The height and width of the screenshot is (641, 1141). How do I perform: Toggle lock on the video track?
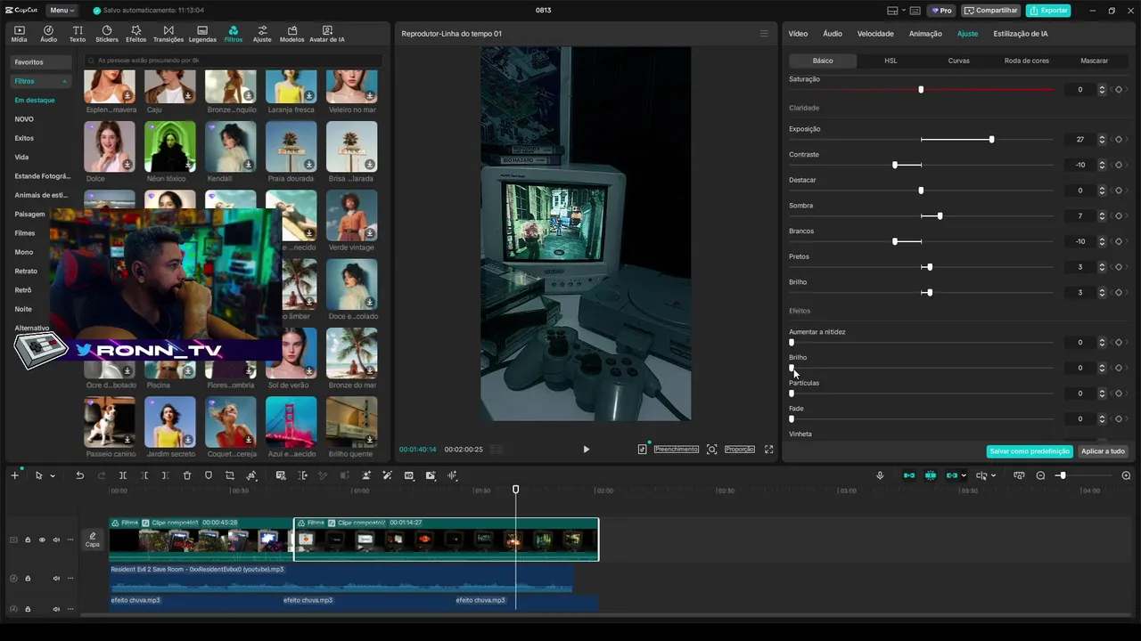(28, 540)
